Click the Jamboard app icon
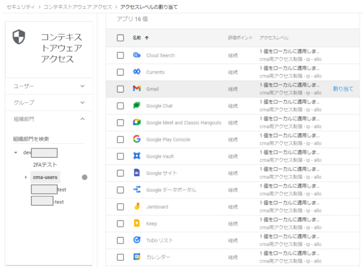This screenshot has width=364, height=271. coord(137,207)
